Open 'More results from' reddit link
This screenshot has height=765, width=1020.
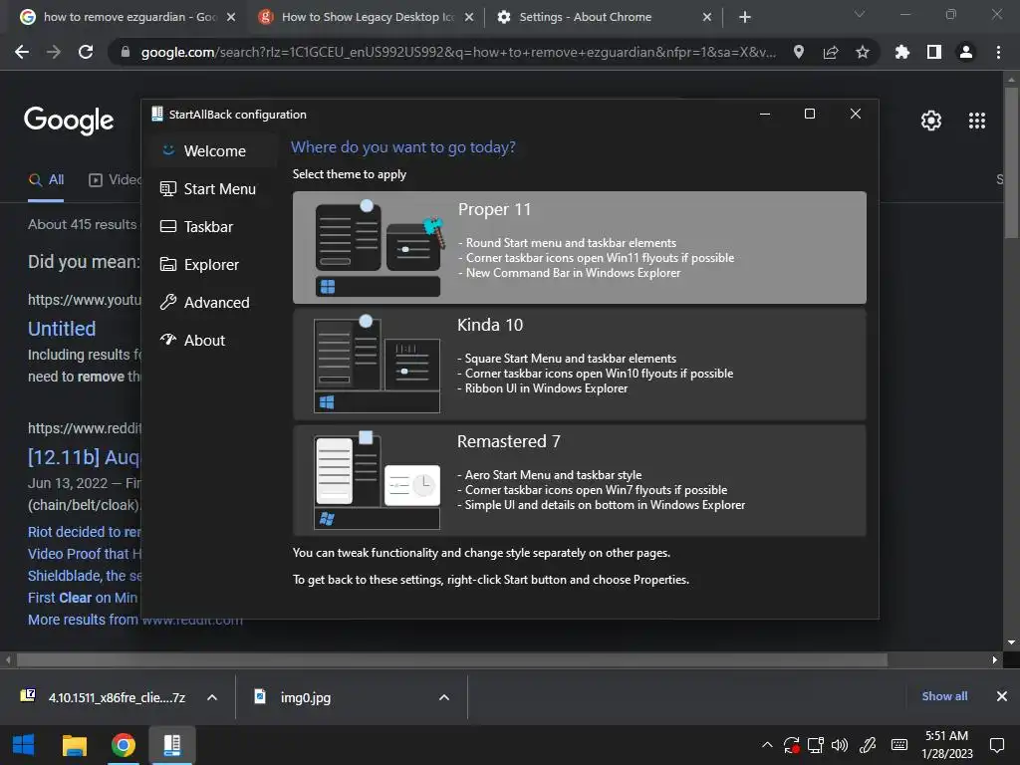tap(135, 620)
